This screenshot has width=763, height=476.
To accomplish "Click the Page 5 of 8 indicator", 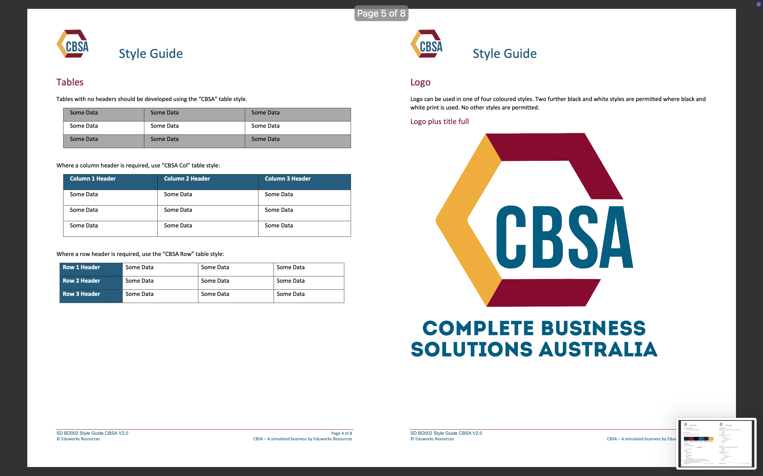I will (x=381, y=13).
